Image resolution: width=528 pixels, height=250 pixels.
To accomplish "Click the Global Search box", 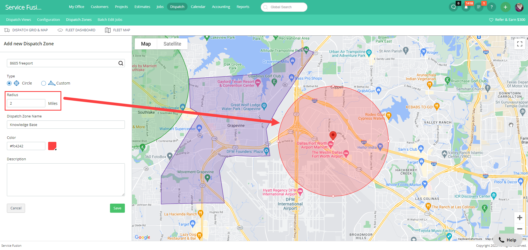I will [x=284, y=7].
